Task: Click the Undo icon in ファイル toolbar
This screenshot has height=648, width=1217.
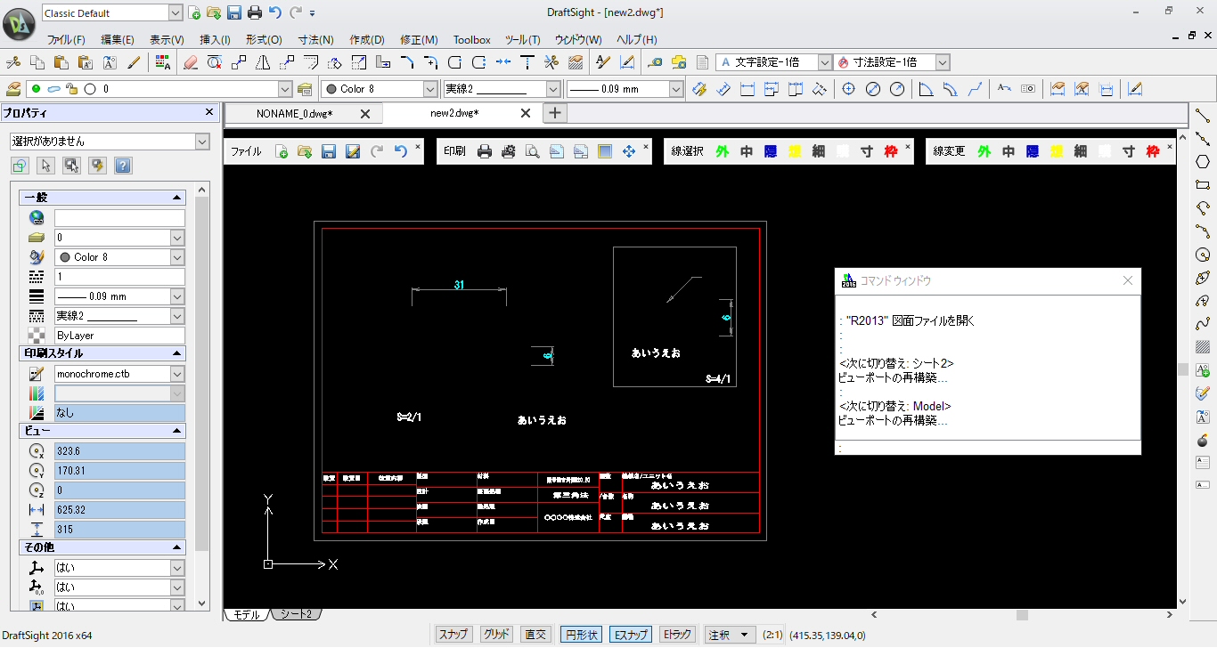Action: tap(401, 151)
